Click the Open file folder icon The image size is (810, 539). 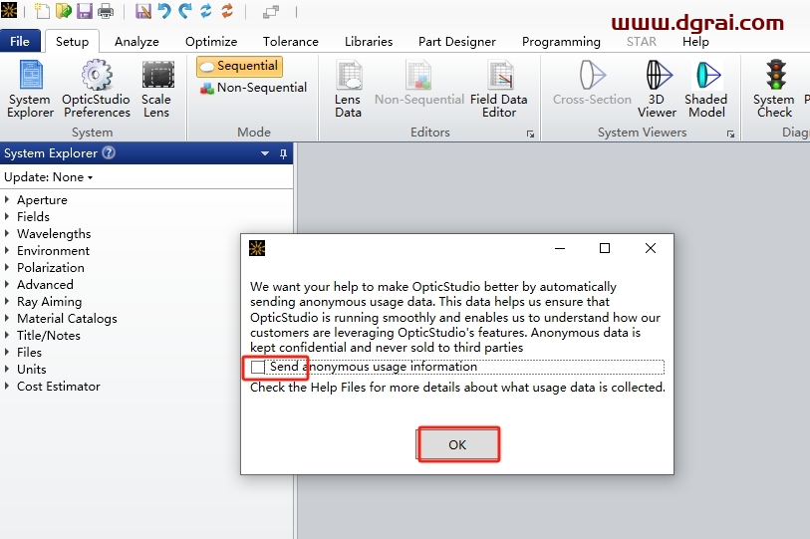click(64, 11)
